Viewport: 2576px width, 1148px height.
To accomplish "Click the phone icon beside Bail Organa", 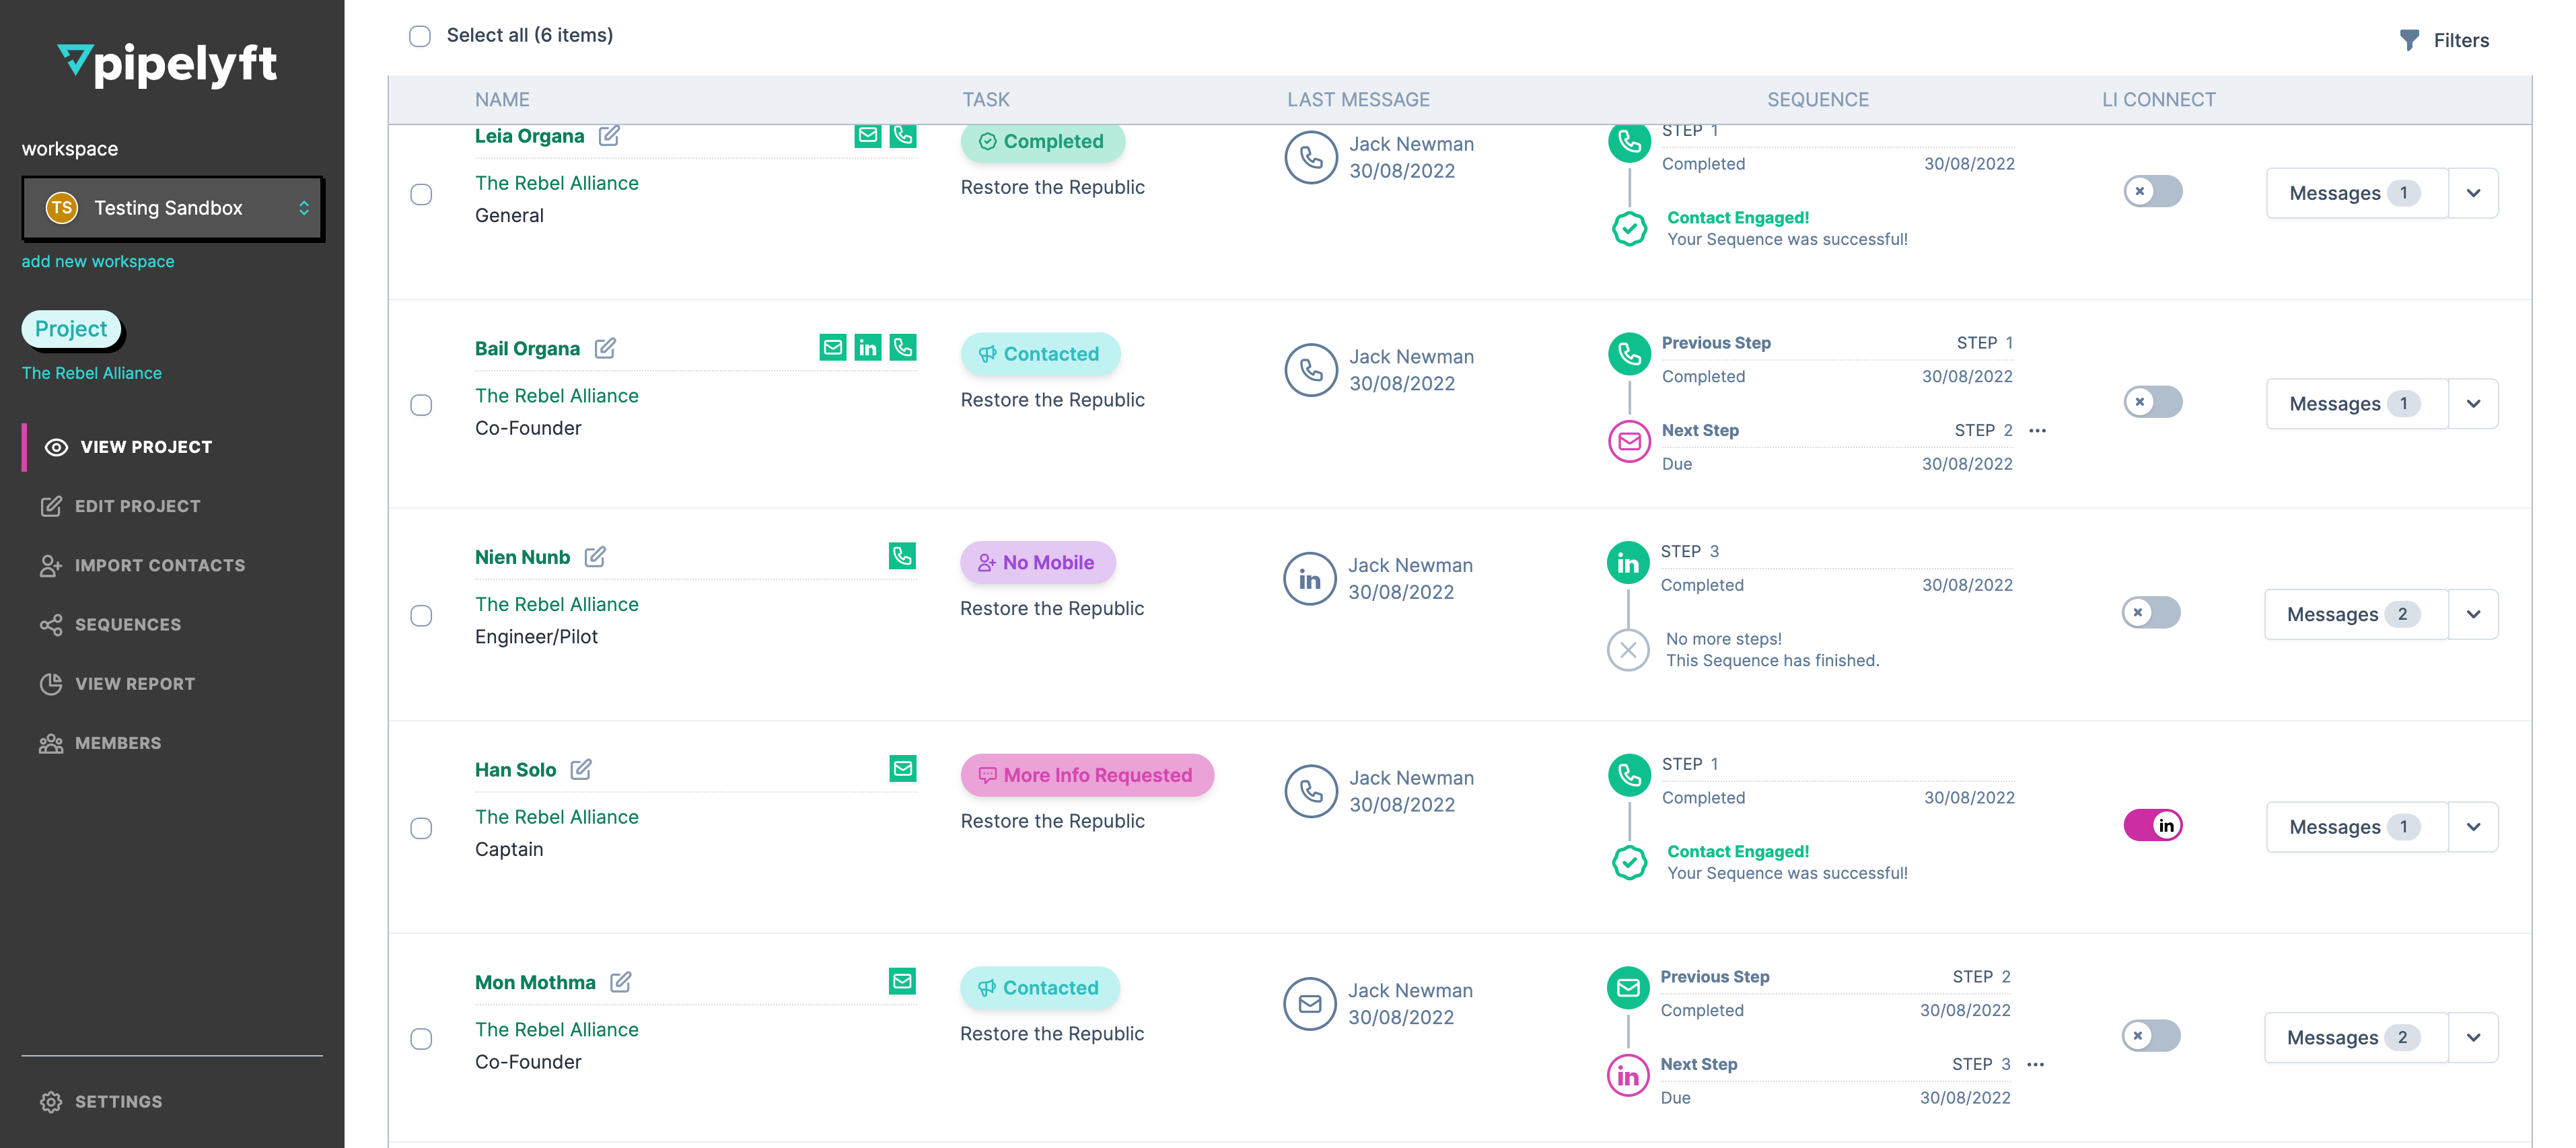I will point(903,347).
